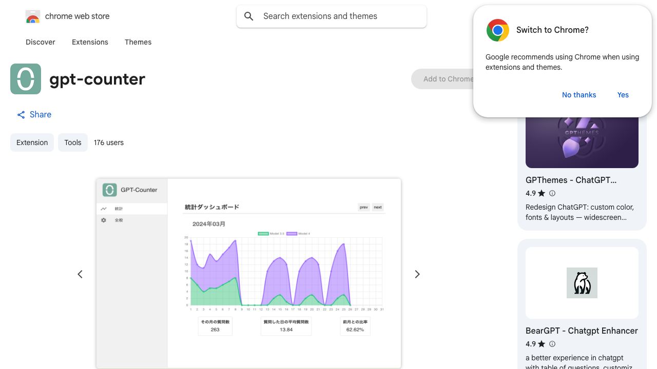Open the Themes tab
The image size is (657, 369).
(138, 42)
